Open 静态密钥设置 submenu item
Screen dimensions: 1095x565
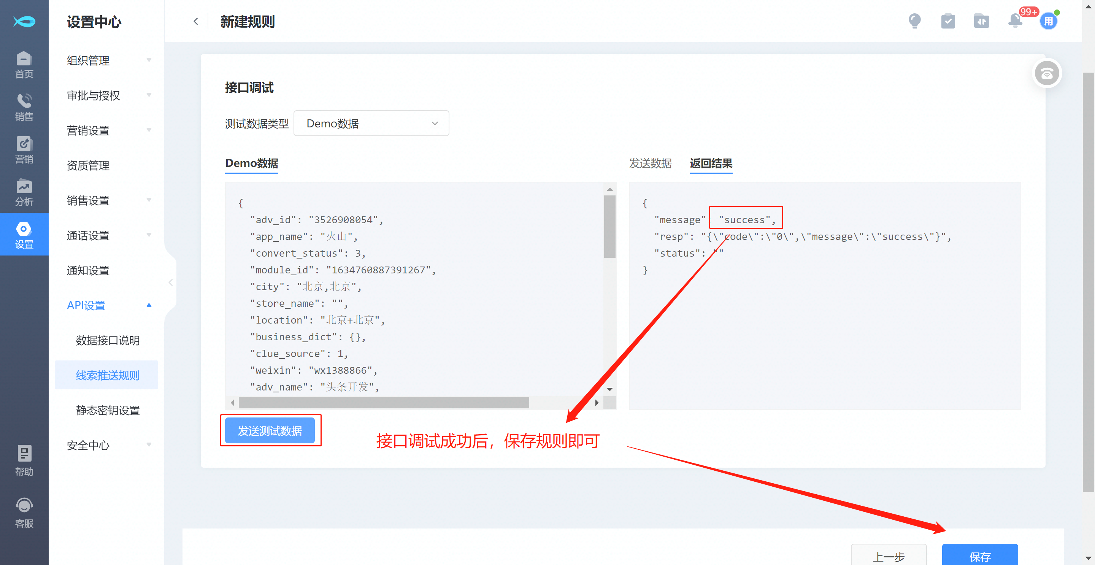[x=107, y=410]
